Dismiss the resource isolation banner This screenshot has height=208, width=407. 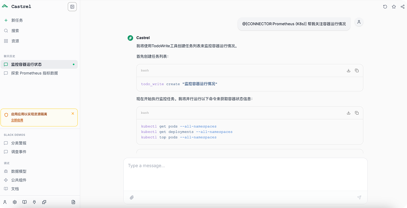[73, 113]
